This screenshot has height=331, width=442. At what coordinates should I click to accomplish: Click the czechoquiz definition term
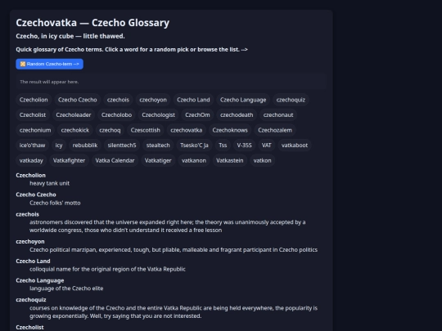pyautogui.click(x=31, y=300)
